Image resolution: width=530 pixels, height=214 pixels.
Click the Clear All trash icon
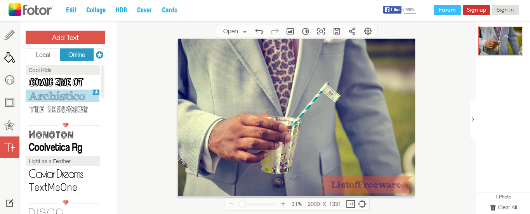pyautogui.click(x=493, y=207)
